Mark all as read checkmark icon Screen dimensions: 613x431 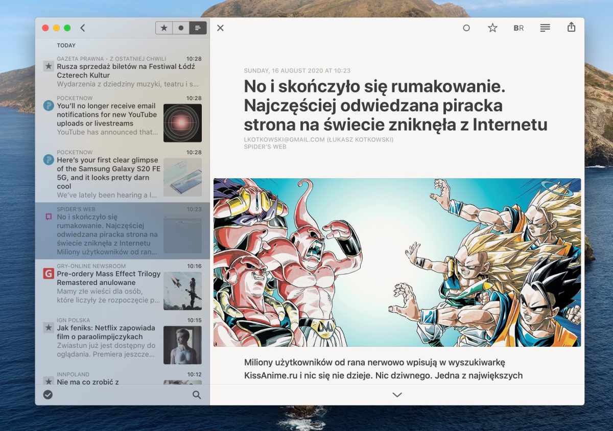click(x=48, y=395)
